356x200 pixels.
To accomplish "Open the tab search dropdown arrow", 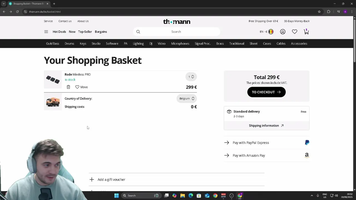I will pyautogui.click(x=4, y=4).
